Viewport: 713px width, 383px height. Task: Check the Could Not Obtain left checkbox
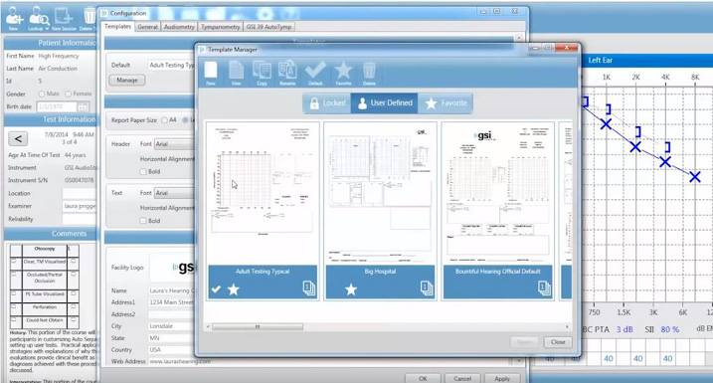coord(14,319)
